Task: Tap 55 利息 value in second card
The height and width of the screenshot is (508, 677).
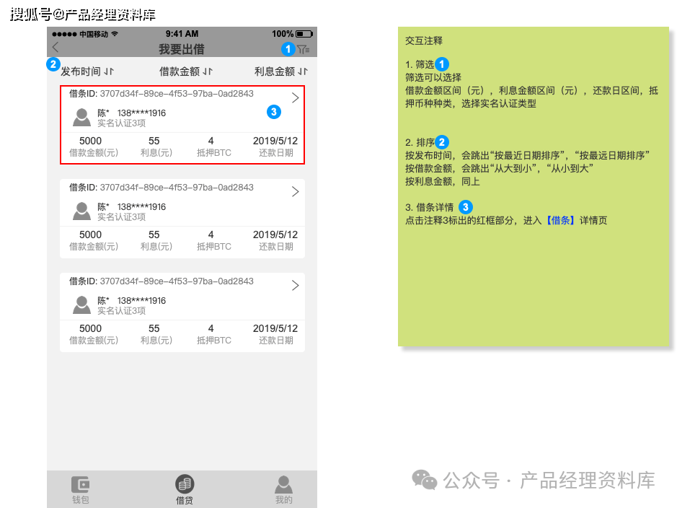Action: 154,235
